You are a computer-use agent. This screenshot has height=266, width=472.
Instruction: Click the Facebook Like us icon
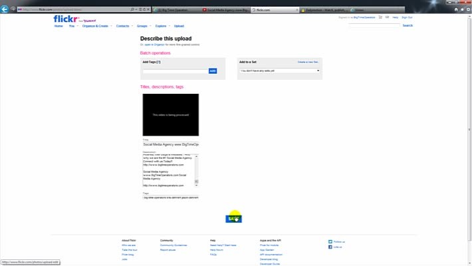click(330, 247)
